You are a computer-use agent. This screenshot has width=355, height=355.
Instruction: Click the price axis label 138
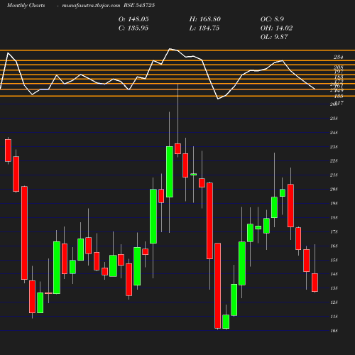334,288
